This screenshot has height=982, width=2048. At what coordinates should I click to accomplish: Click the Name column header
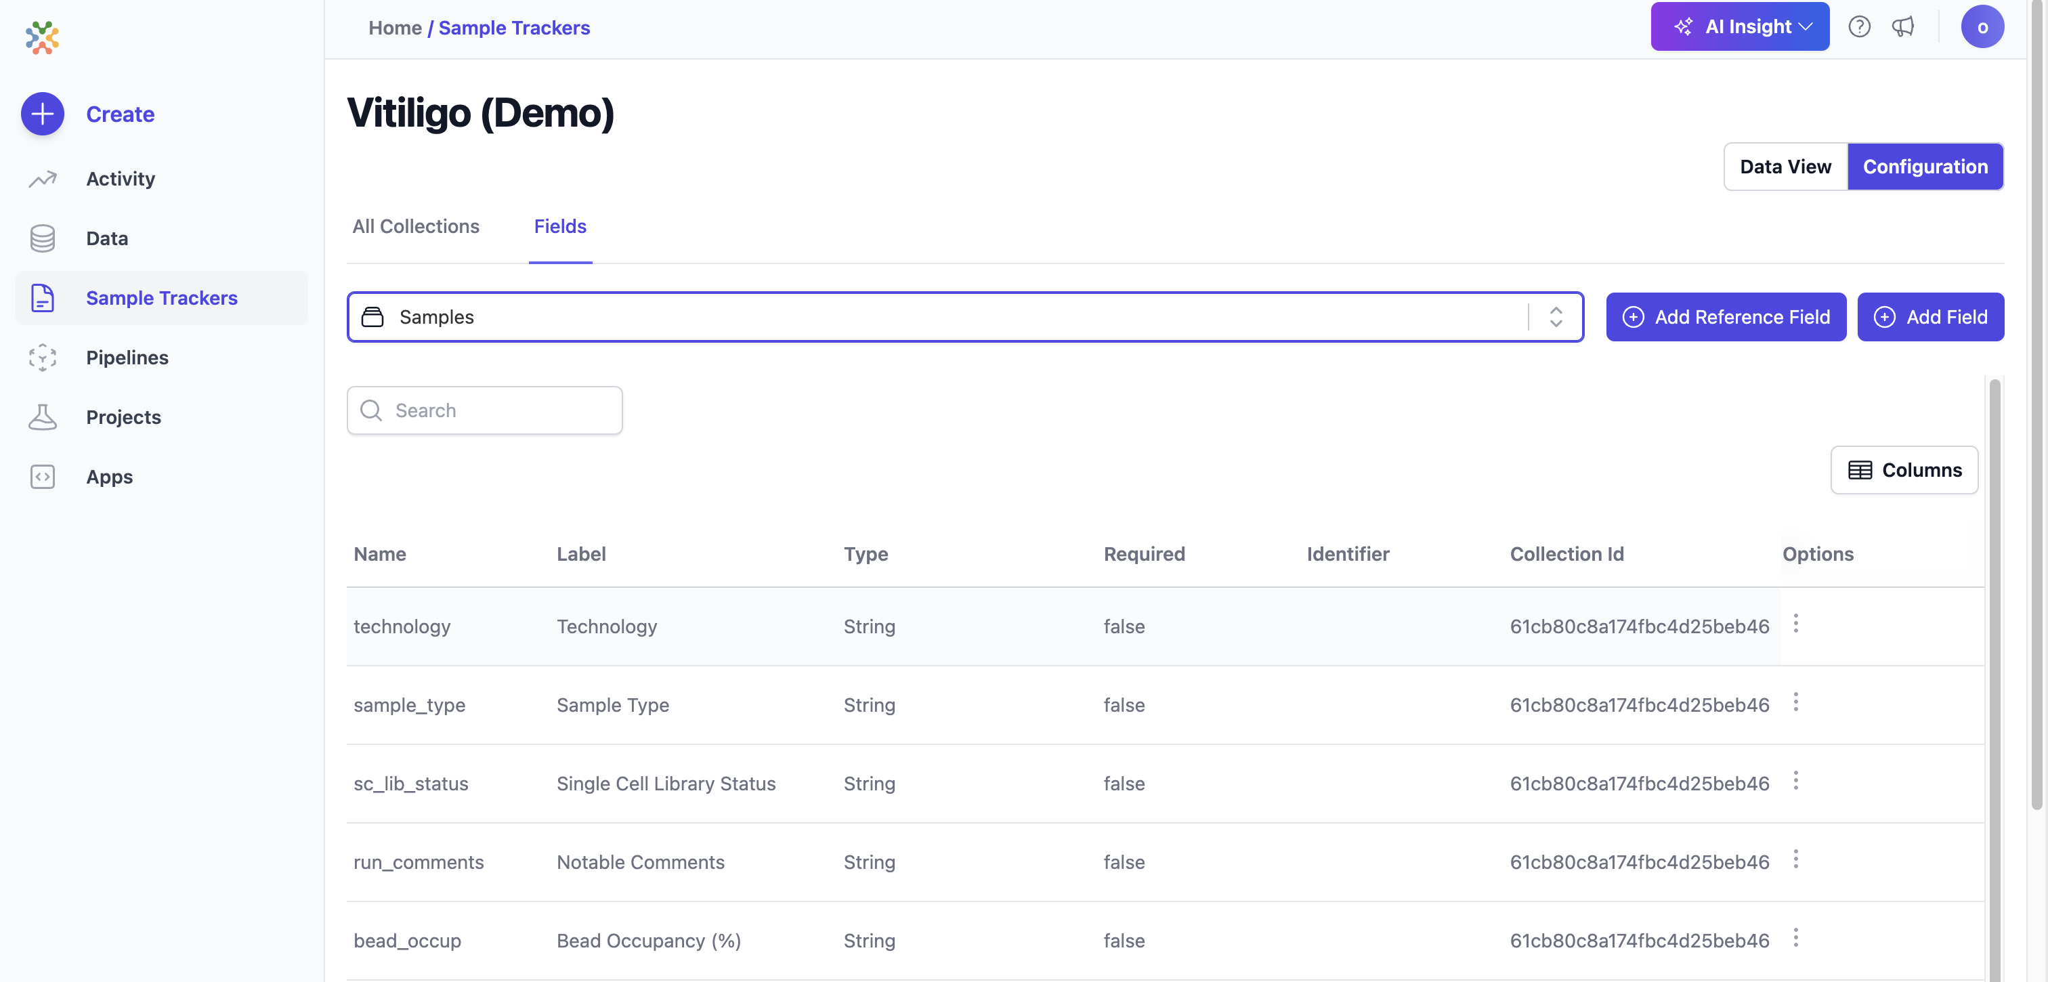click(x=379, y=554)
